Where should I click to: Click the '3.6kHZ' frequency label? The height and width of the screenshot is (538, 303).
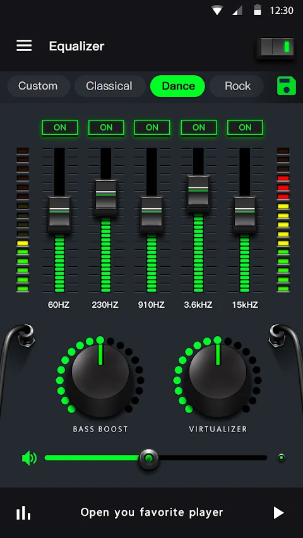[x=198, y=305]
